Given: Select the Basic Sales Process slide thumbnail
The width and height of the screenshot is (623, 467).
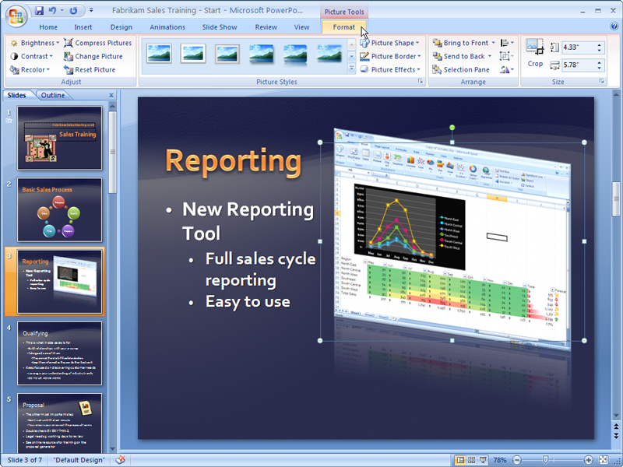Looking at the screenshot, I should [60, 209].
